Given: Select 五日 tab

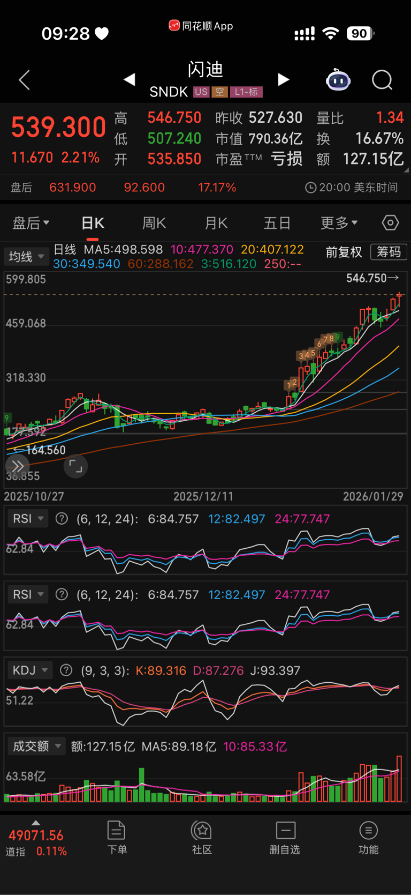Looking at the screenshot, I should pos(277,223).
